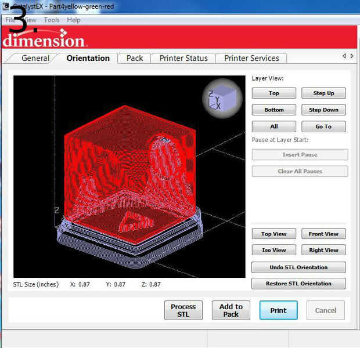
Task: Step Up one layer
Action: (323, 93)
